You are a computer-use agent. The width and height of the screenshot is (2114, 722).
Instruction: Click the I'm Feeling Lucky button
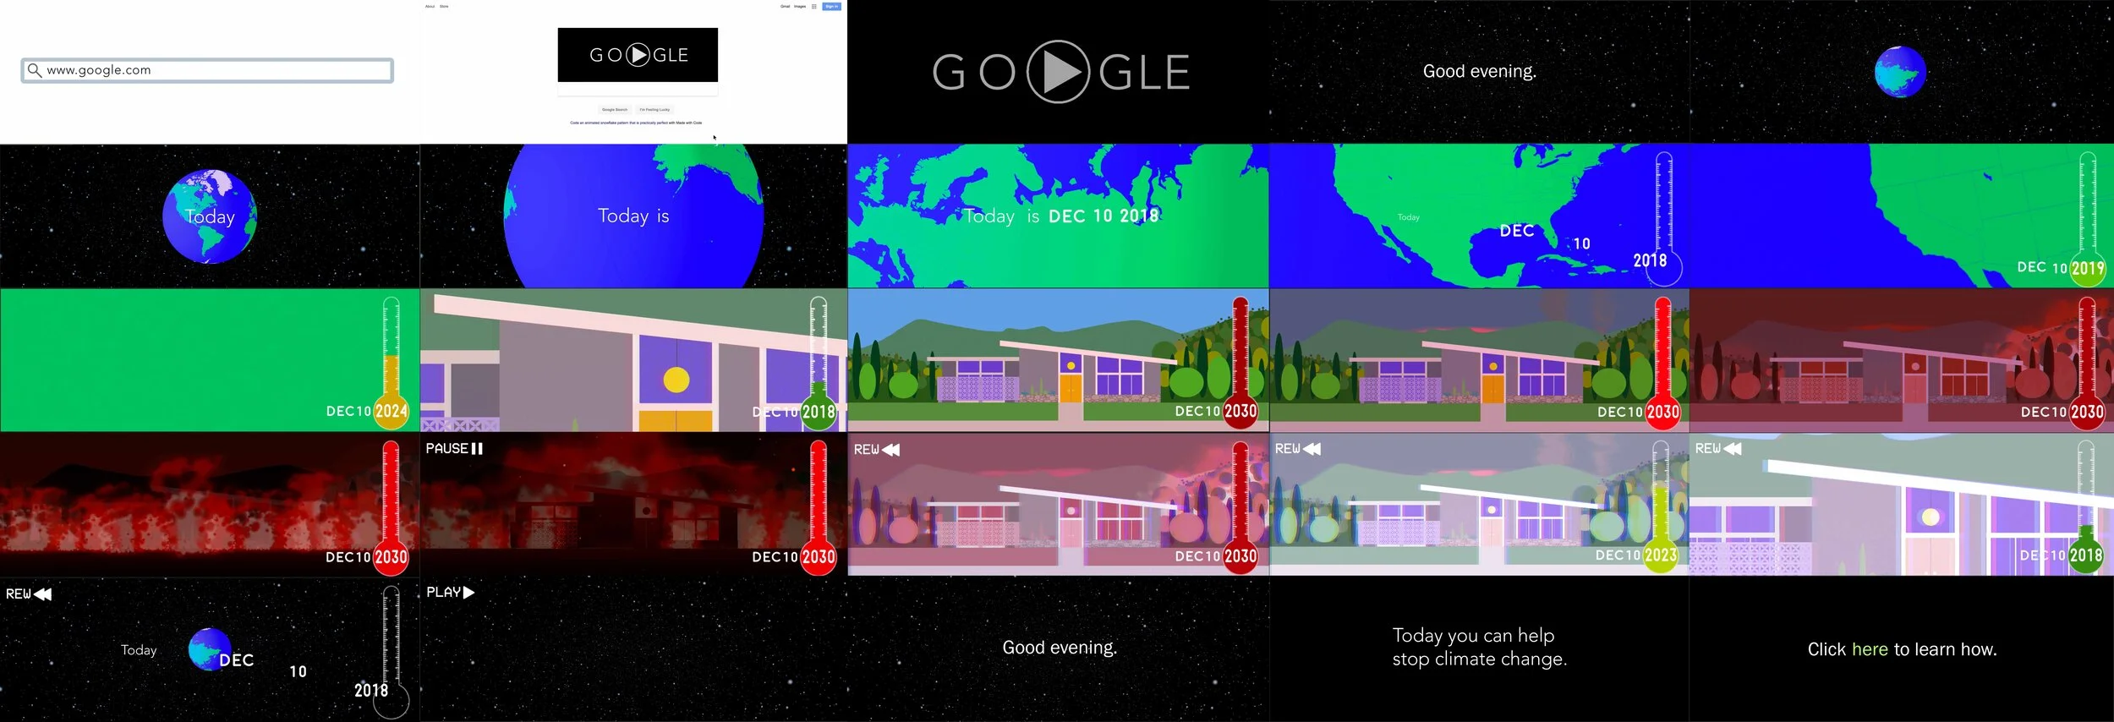click(x=654, y=110)
